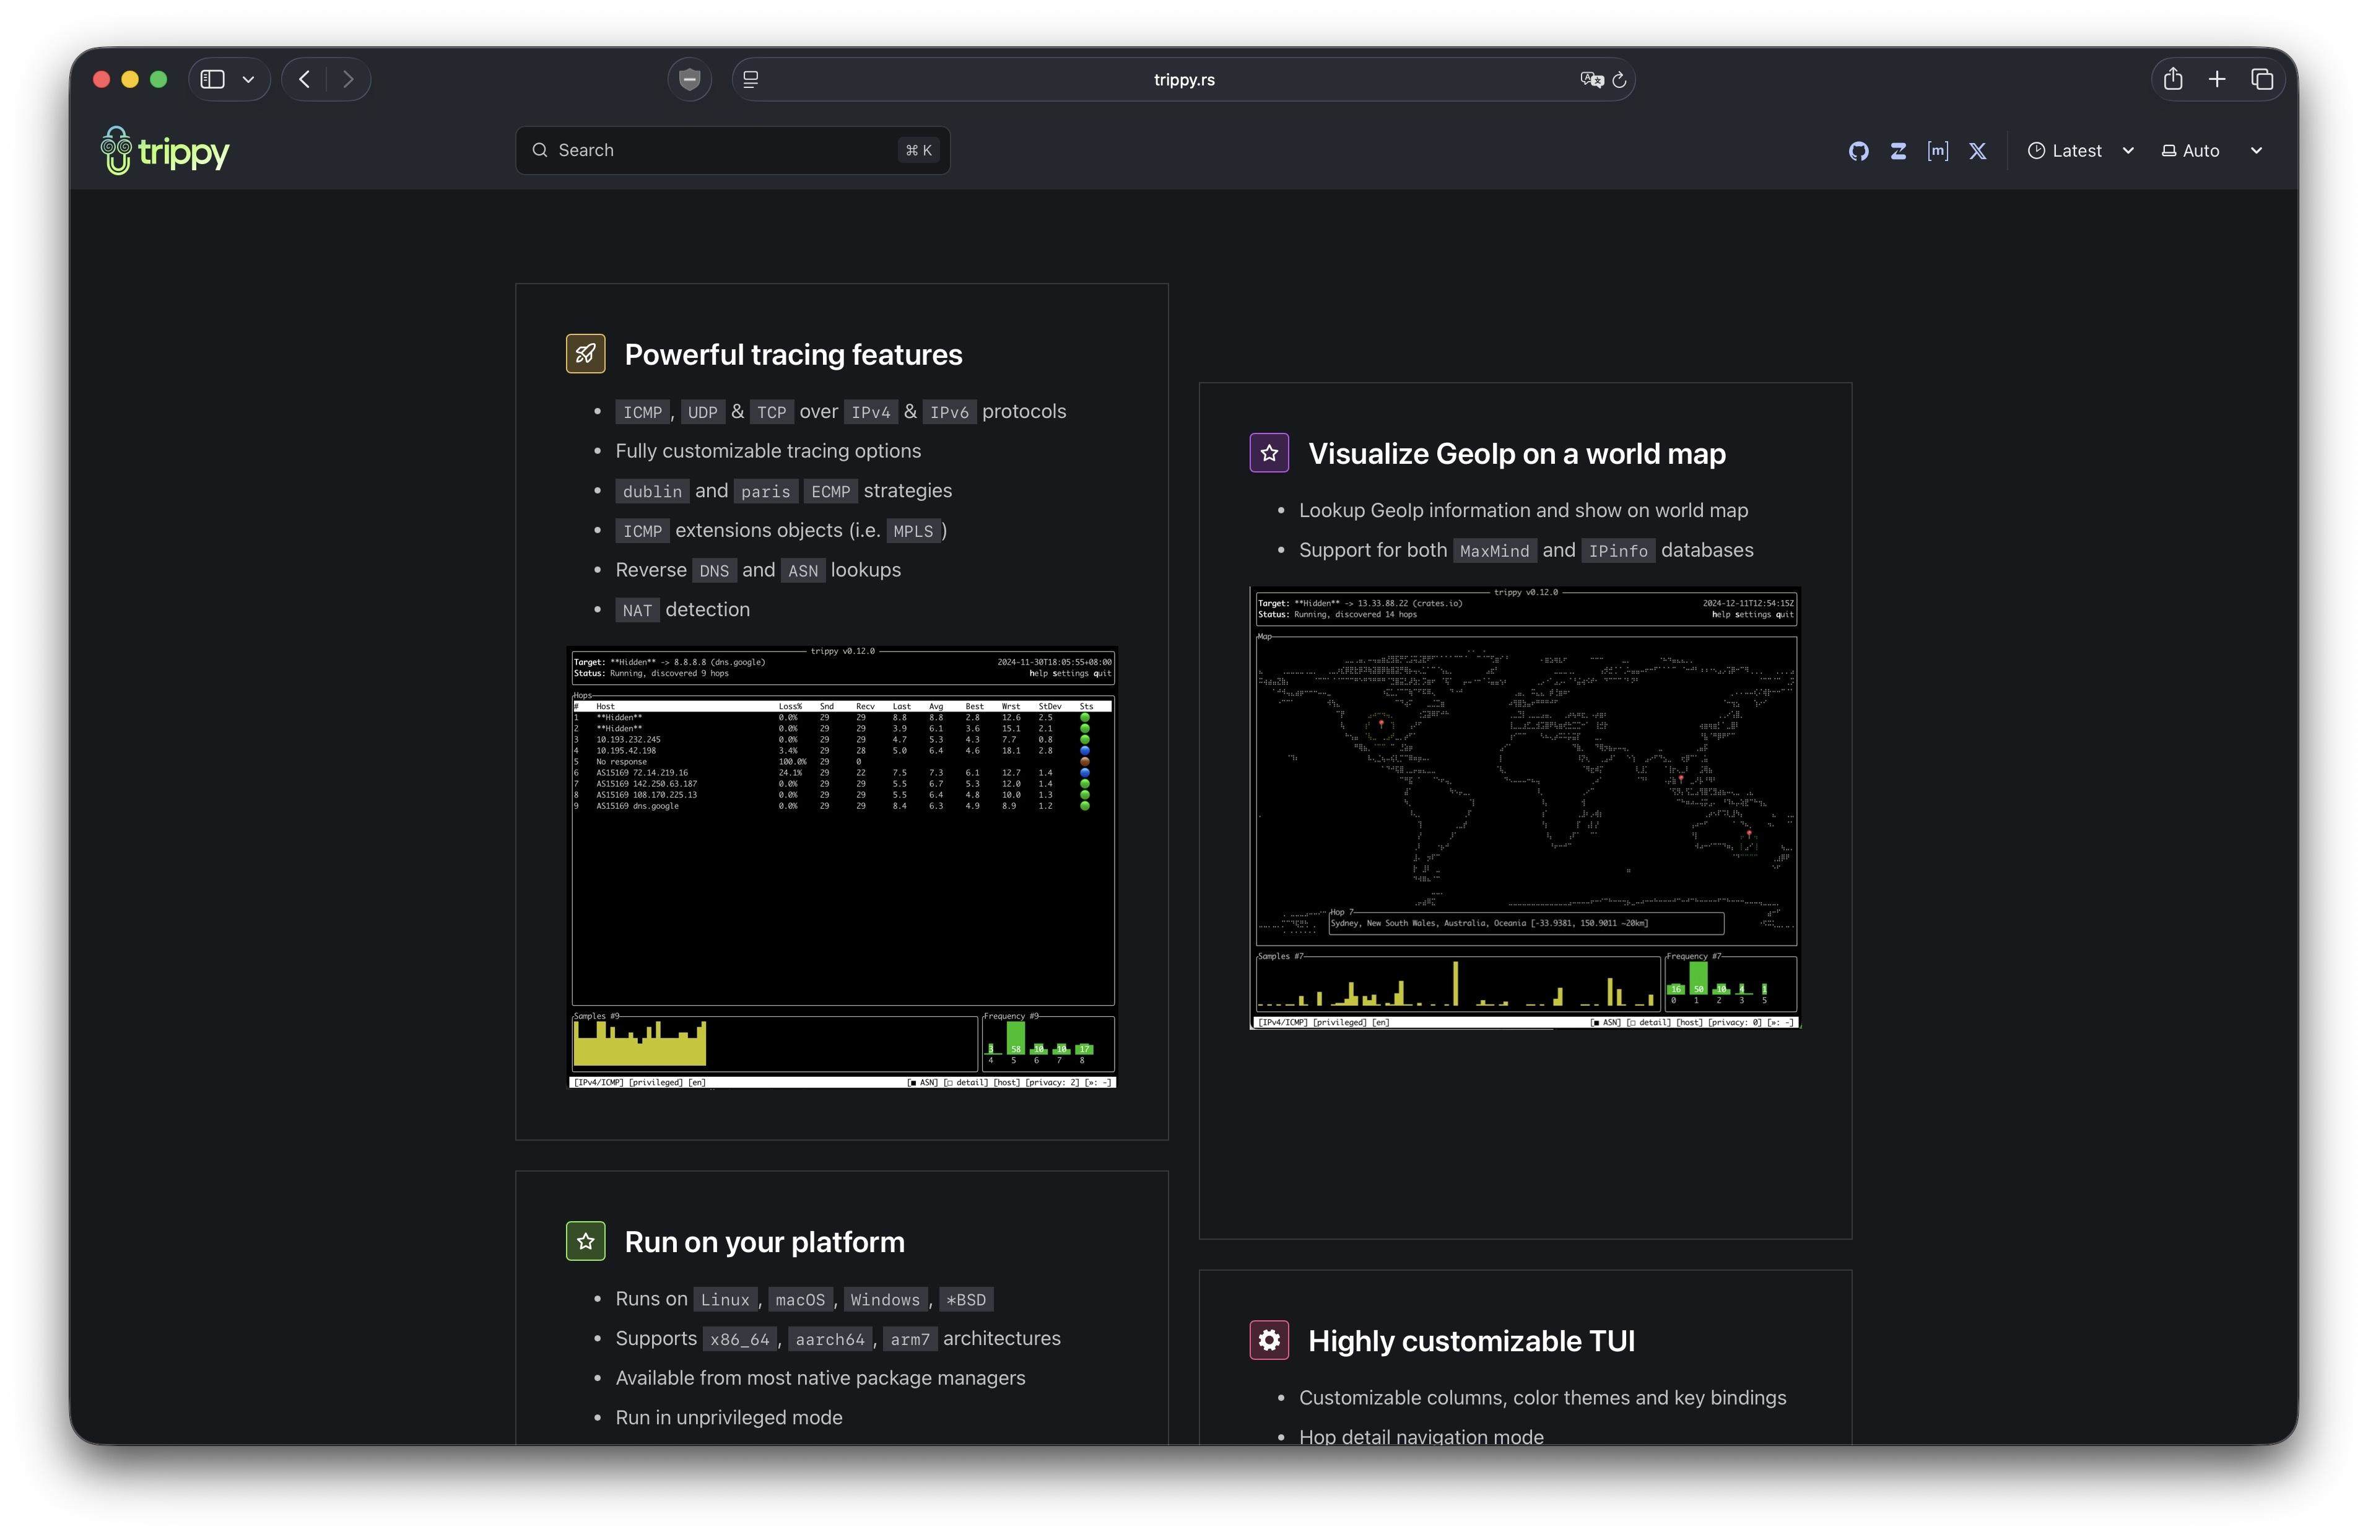Click Safari's privacy shield icon

689,80
